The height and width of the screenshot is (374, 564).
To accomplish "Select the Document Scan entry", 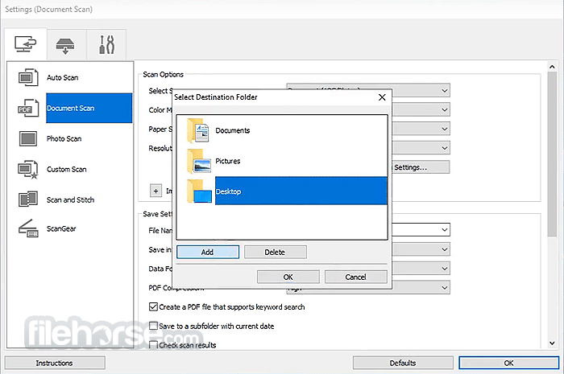I will [89, 108].
